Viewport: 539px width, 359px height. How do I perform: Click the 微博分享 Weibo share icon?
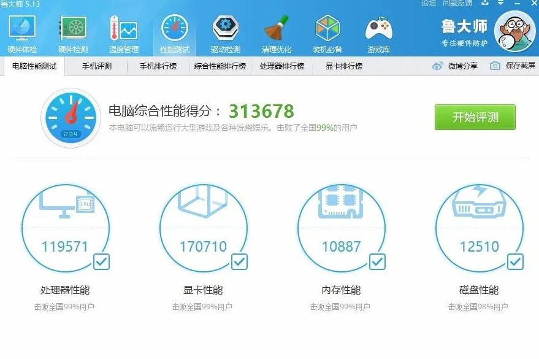coord(438,66)
